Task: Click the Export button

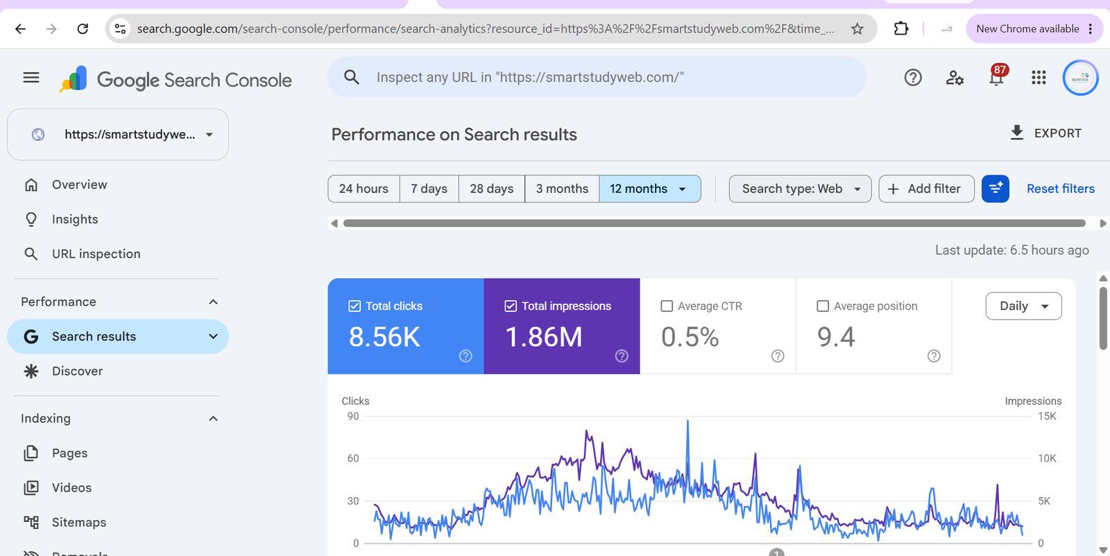Action: click(1045, 133)
